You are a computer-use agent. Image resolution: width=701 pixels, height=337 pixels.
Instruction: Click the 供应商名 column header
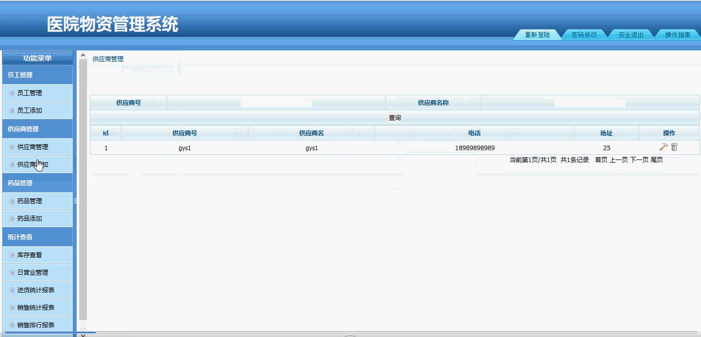pyautogui.click(x=311, y=133)
